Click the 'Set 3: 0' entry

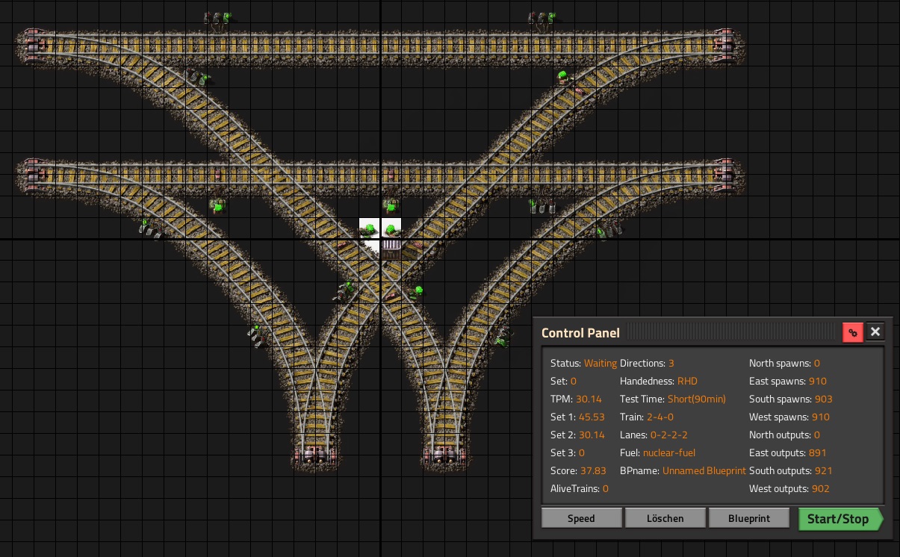coord(568,453)
